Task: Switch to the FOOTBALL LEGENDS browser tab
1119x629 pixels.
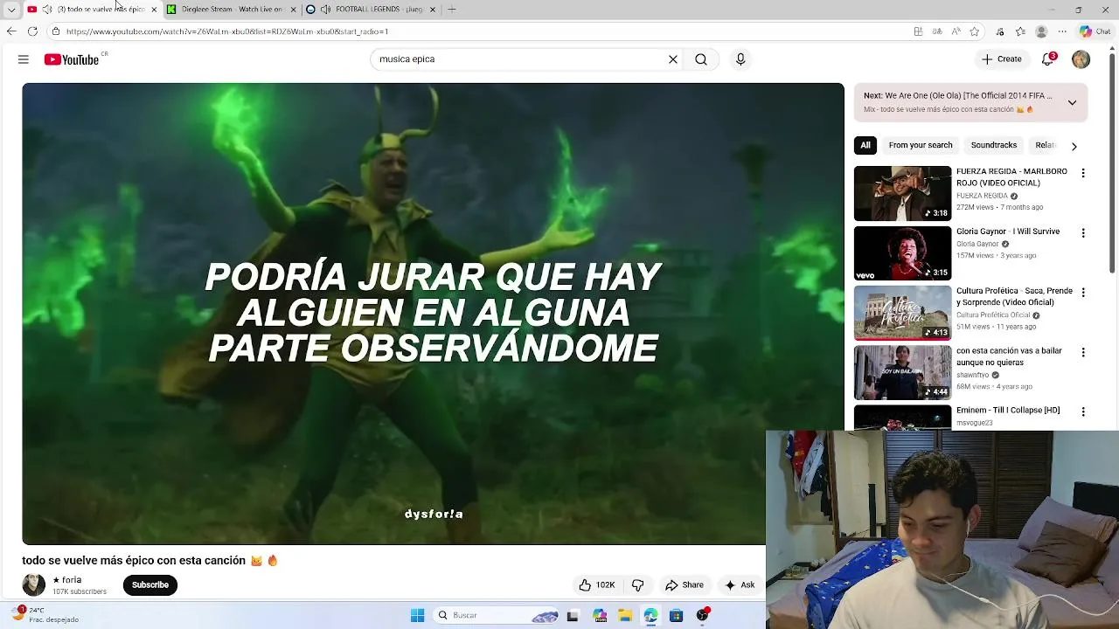Action: [379, 9]
